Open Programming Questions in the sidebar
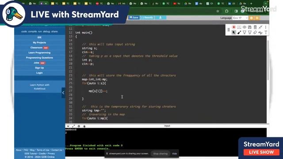This screenshot has width=283, height=159. [39, 58]
